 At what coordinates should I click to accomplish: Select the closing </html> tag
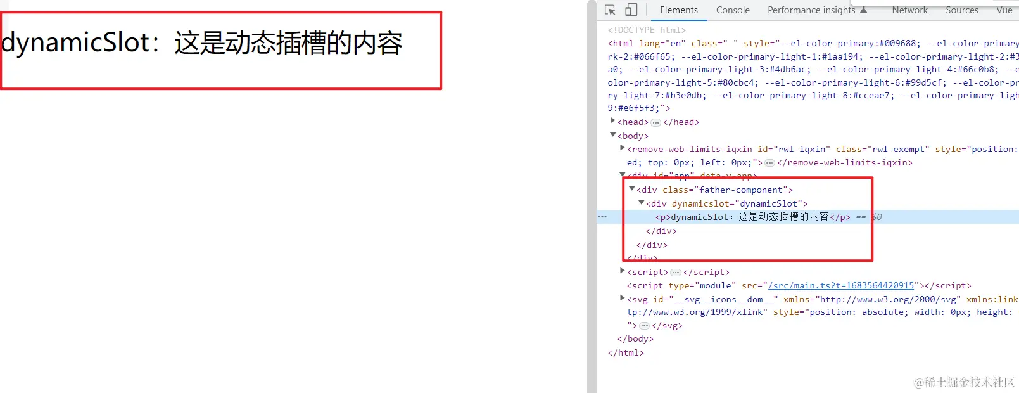coord(626,353)
